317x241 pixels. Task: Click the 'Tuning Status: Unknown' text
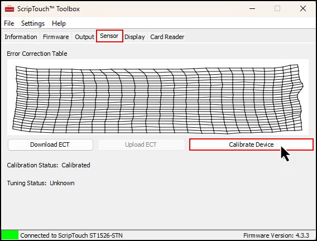coord(41,183)
